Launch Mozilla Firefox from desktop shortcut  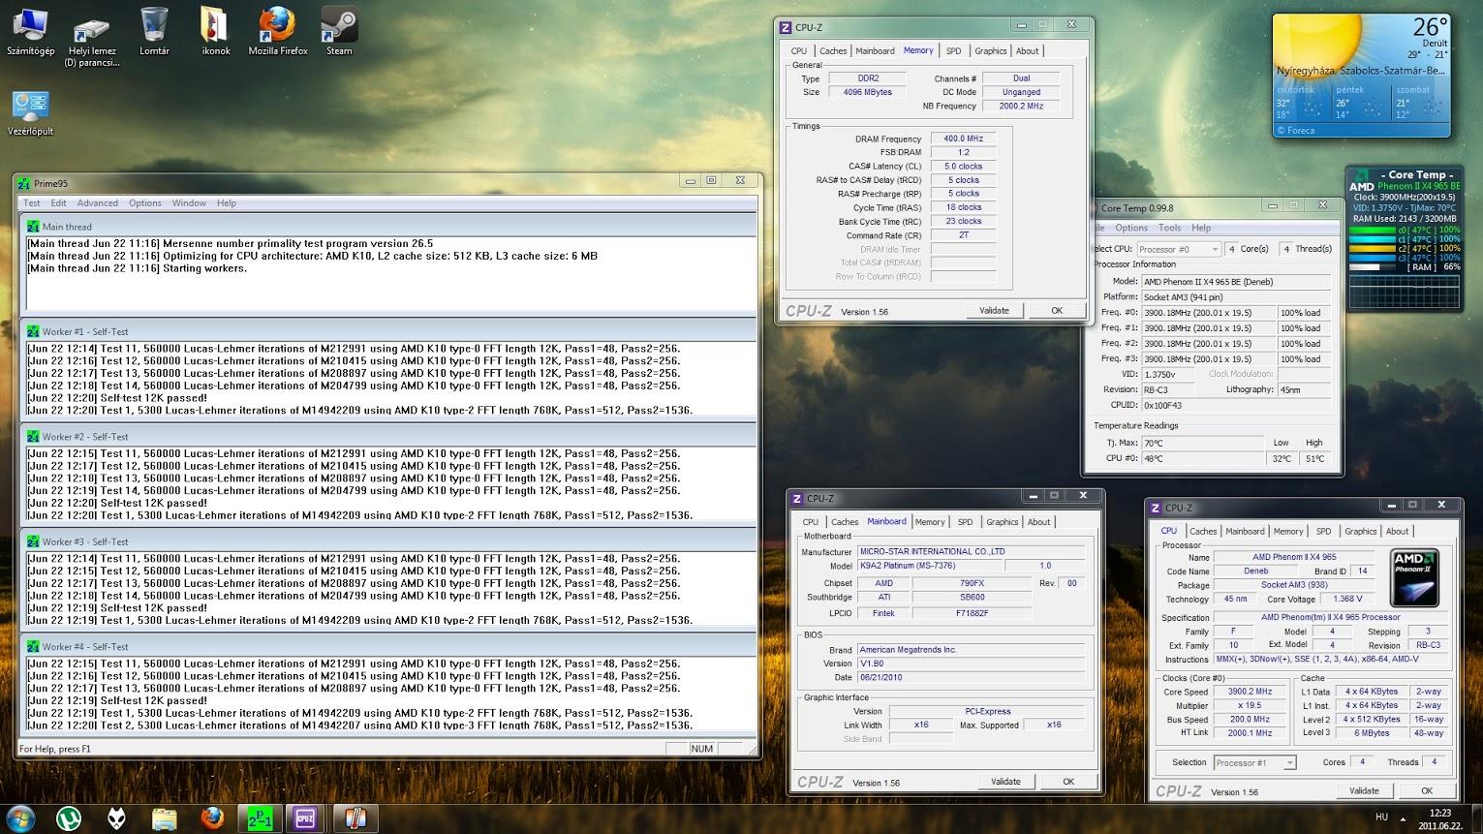(x=278, y=32)
